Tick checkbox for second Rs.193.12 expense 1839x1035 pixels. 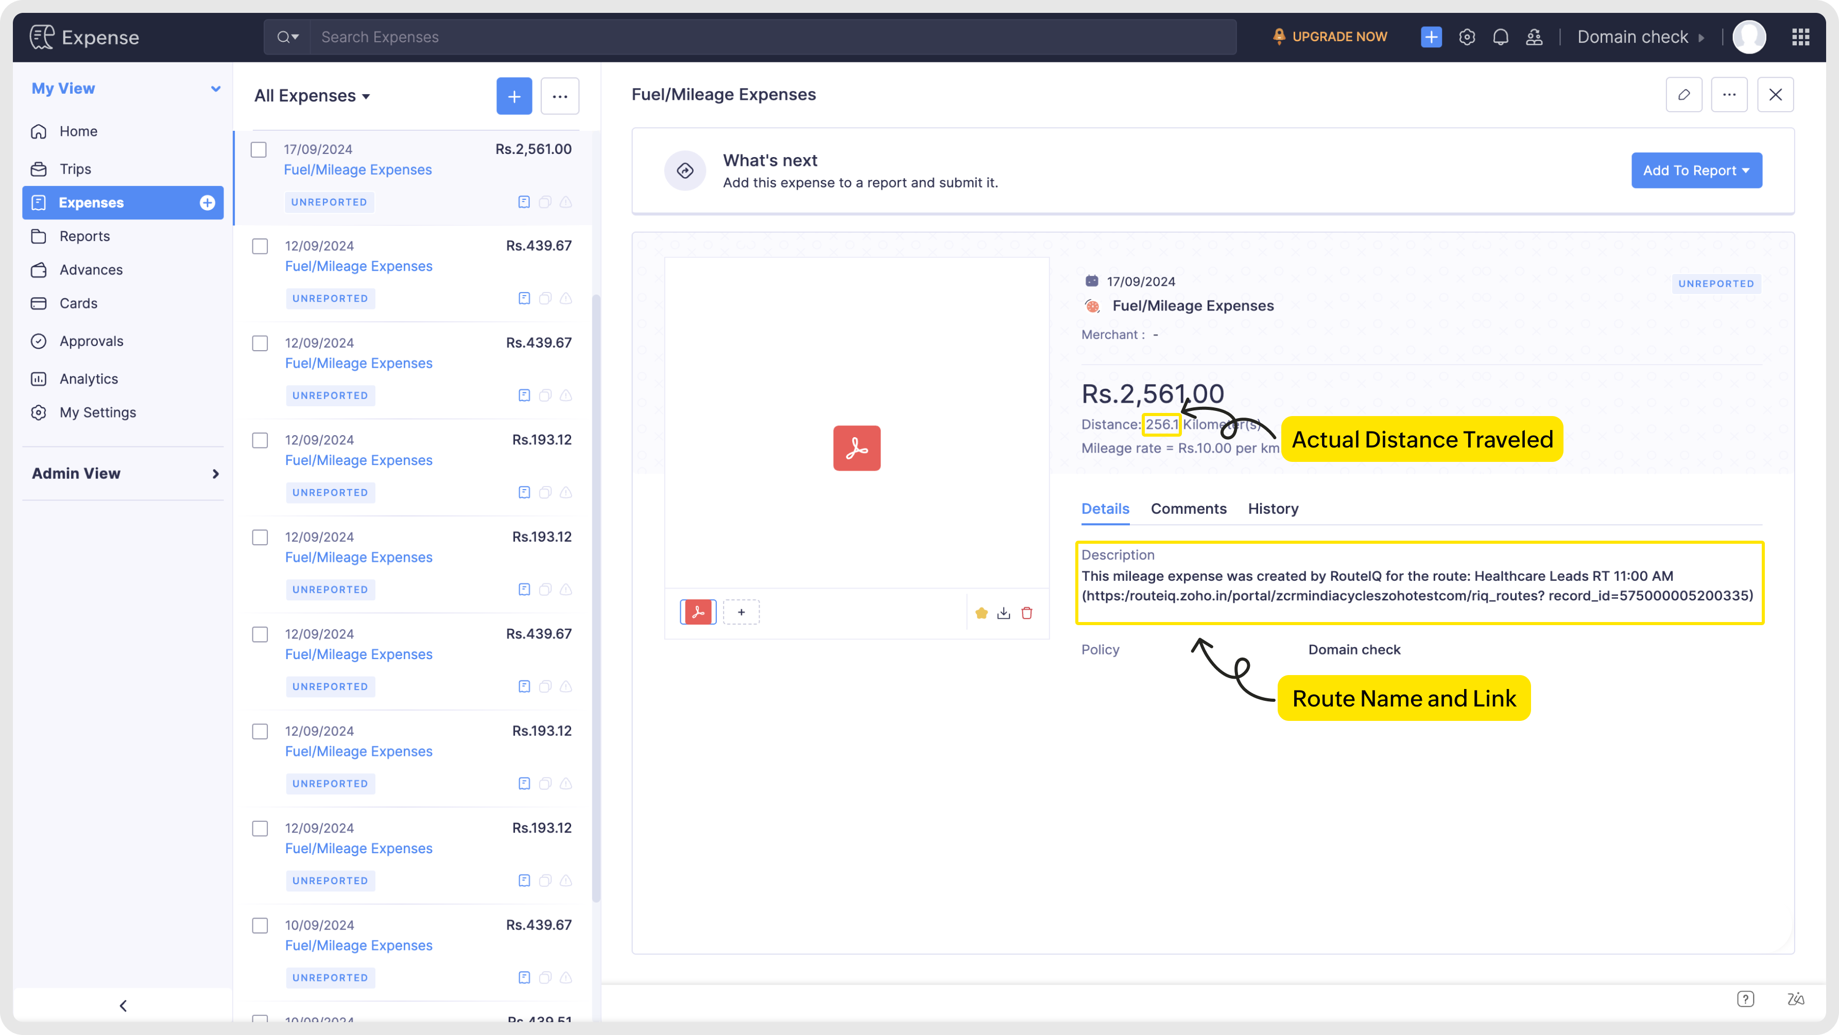tap(260, 538)
